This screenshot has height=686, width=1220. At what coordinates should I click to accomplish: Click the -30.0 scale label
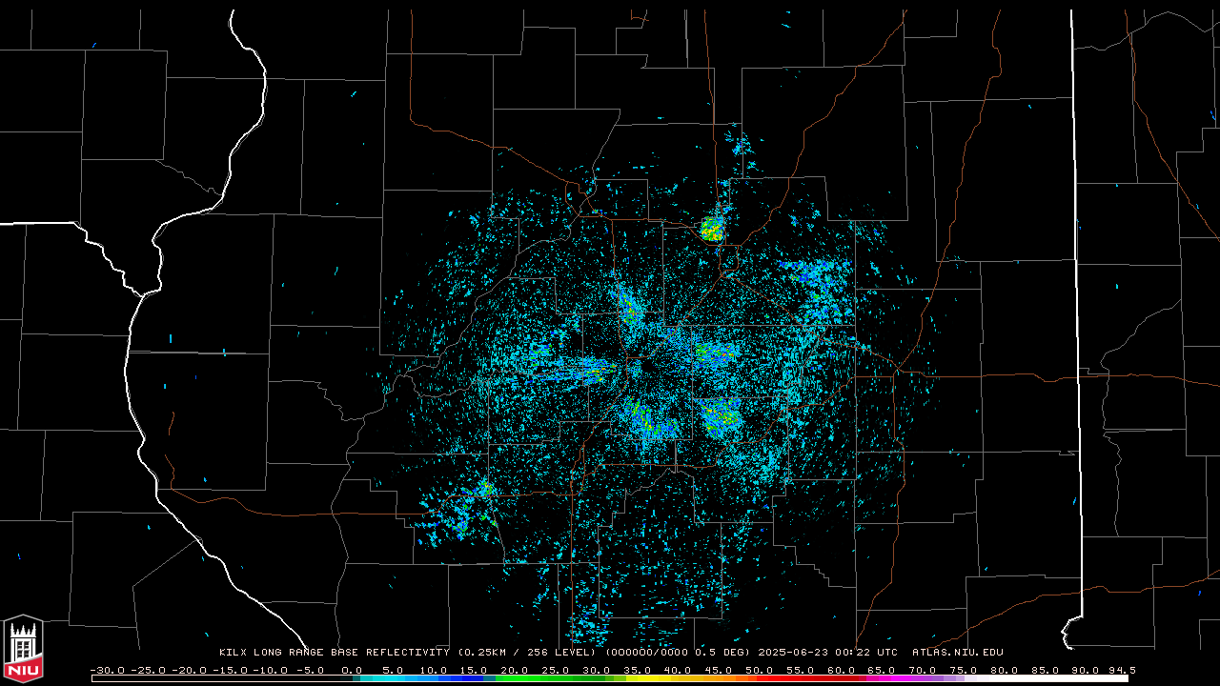tap(107, 670)
